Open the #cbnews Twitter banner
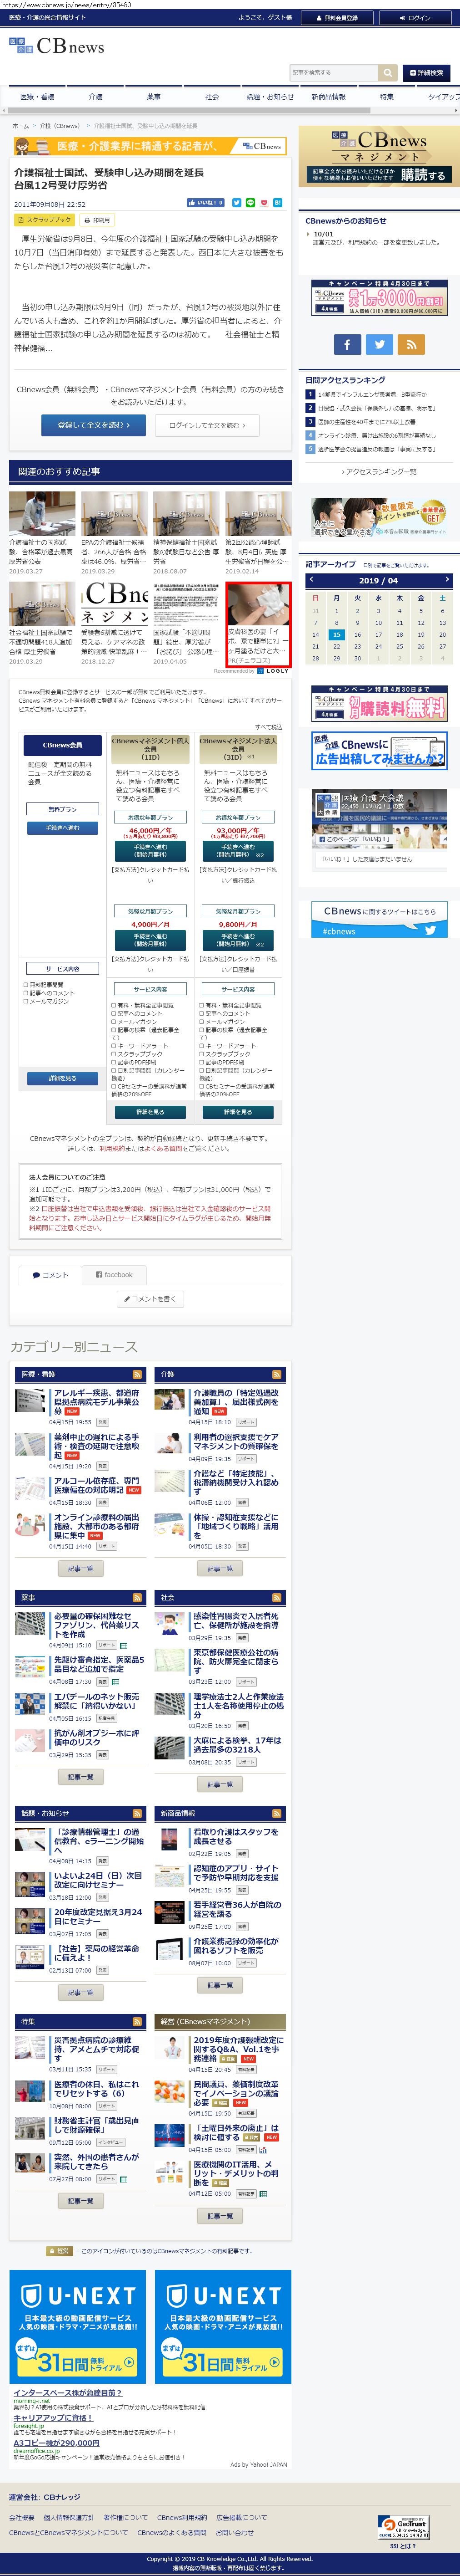The width and height of the screenshot is (460, 2576). pos(379,921)
